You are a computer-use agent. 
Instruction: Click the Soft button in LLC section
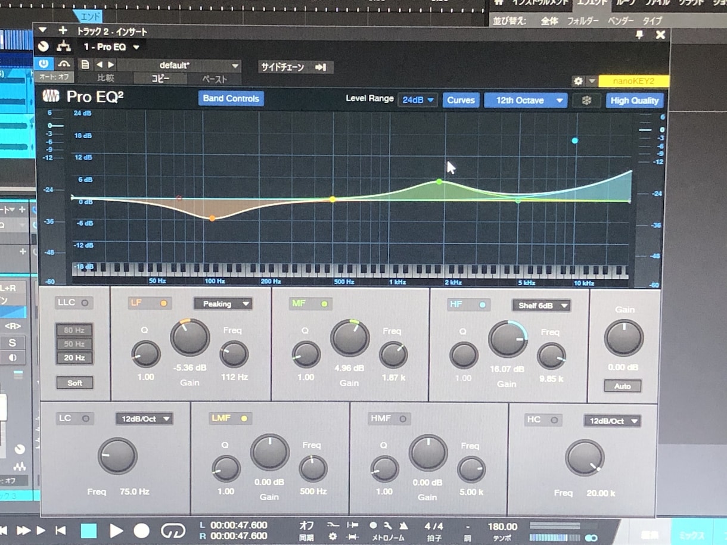click(x=74, y=383)
